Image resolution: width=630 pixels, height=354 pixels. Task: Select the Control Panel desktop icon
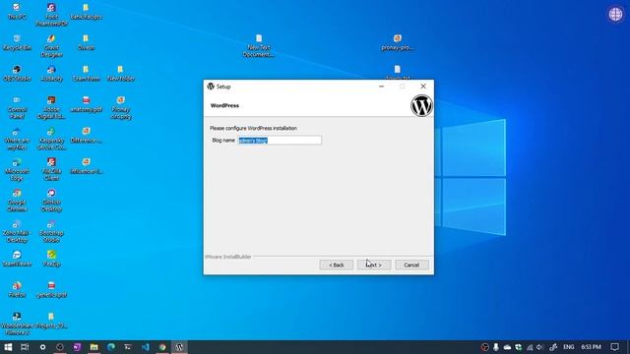[x=17, y=107]
